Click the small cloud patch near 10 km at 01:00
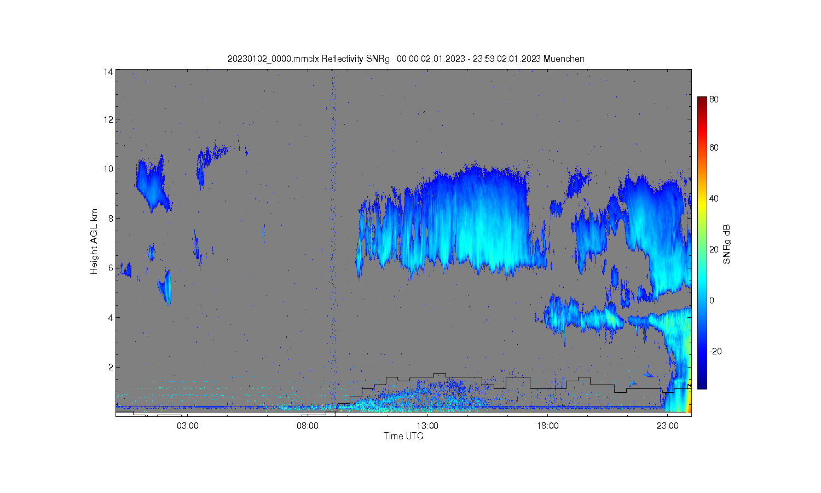 pyautogui.click(x=153, y=184)
